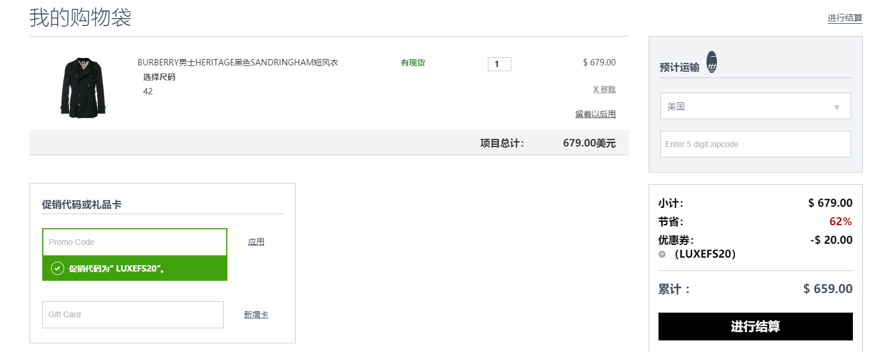The width and height of the screenshot is (894, 352).
Task: Click the 选择尺码 size label
Action: click(x=159, y=77)
